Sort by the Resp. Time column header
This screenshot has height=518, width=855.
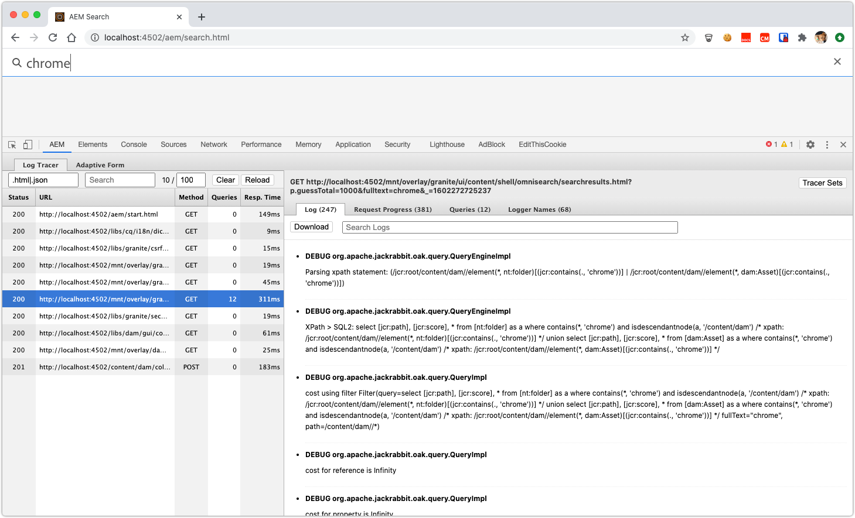[262, 197]
